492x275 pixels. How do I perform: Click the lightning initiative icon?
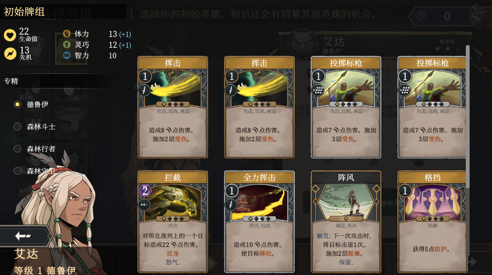click(x=10, y=54)
